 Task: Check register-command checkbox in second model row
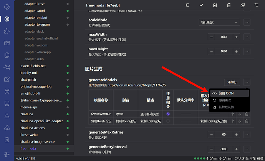168,121
